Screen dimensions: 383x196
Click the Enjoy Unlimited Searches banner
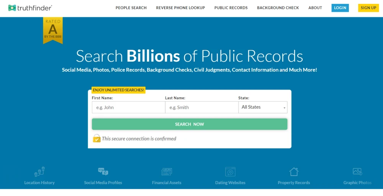[x=118, y=90]
